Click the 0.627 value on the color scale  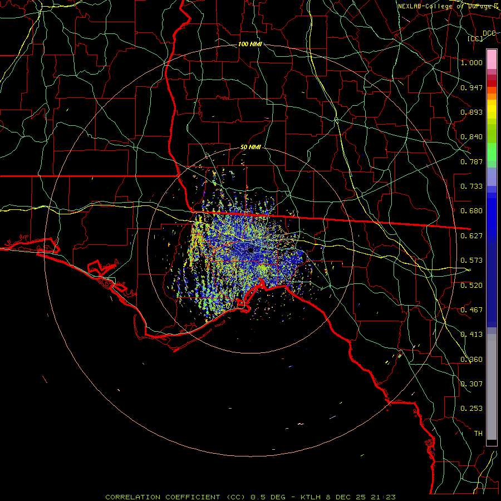(471, 236)
